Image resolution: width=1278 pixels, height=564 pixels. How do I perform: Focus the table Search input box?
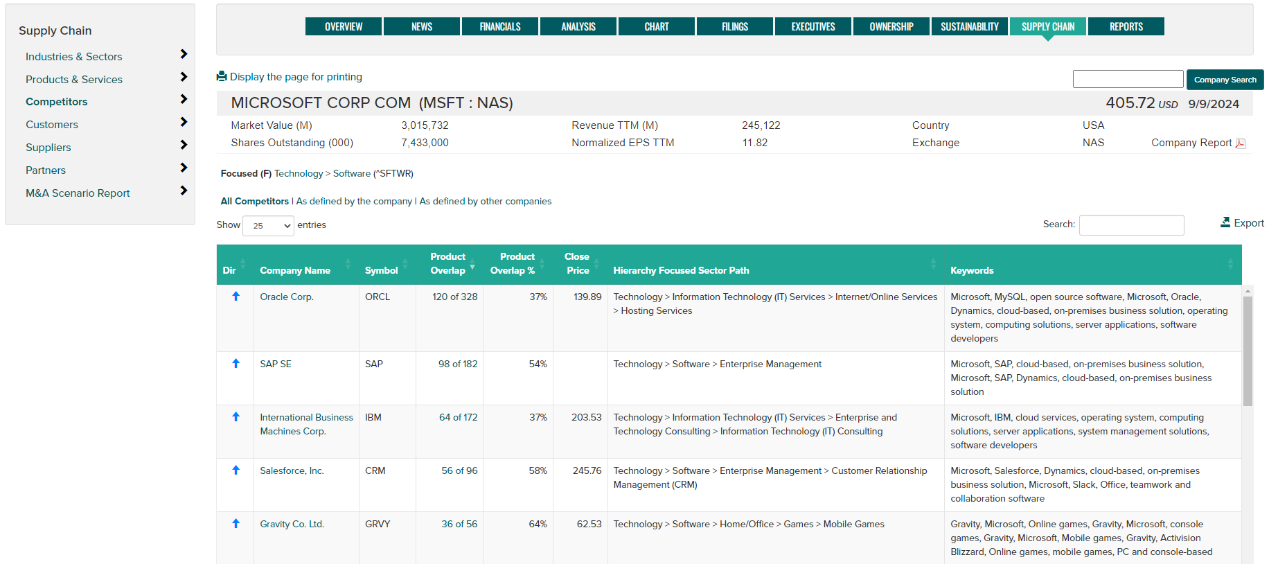point(1132,225)
